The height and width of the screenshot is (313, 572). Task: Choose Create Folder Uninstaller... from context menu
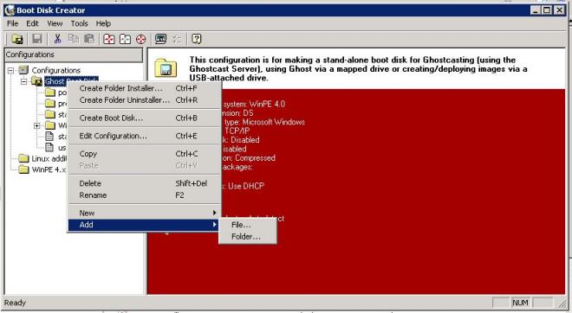click(145, 100)
